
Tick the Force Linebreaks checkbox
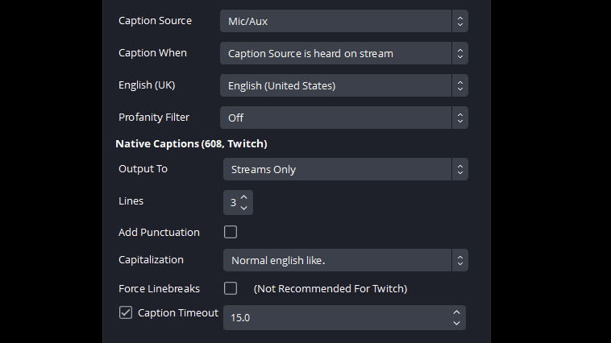pyautogui.click(x=231, y=288)
